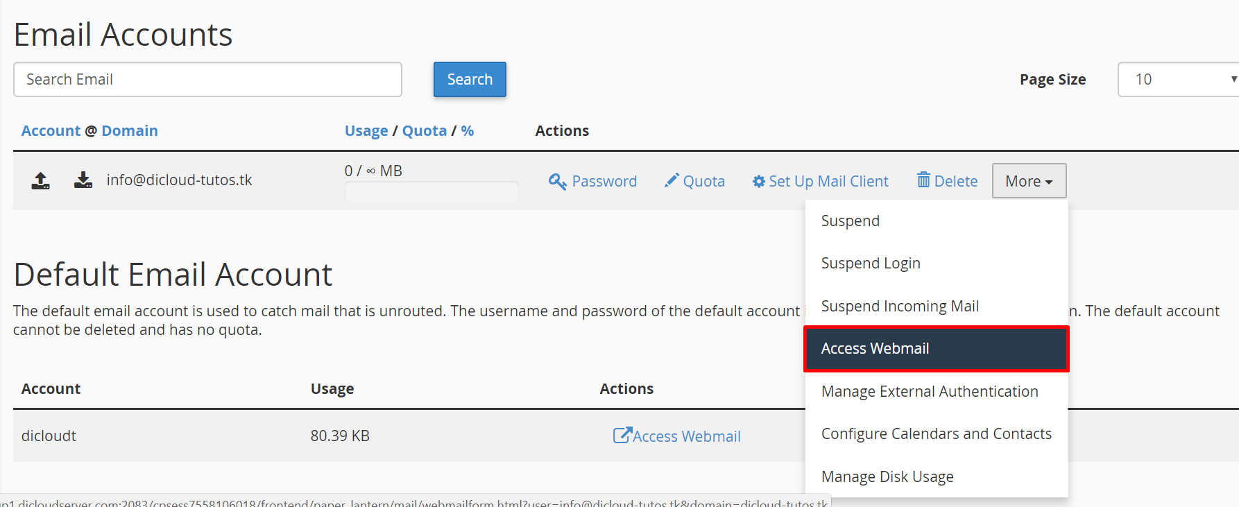Click the download icon beside info@dicloud-tutos.tk

pos(83,180)
